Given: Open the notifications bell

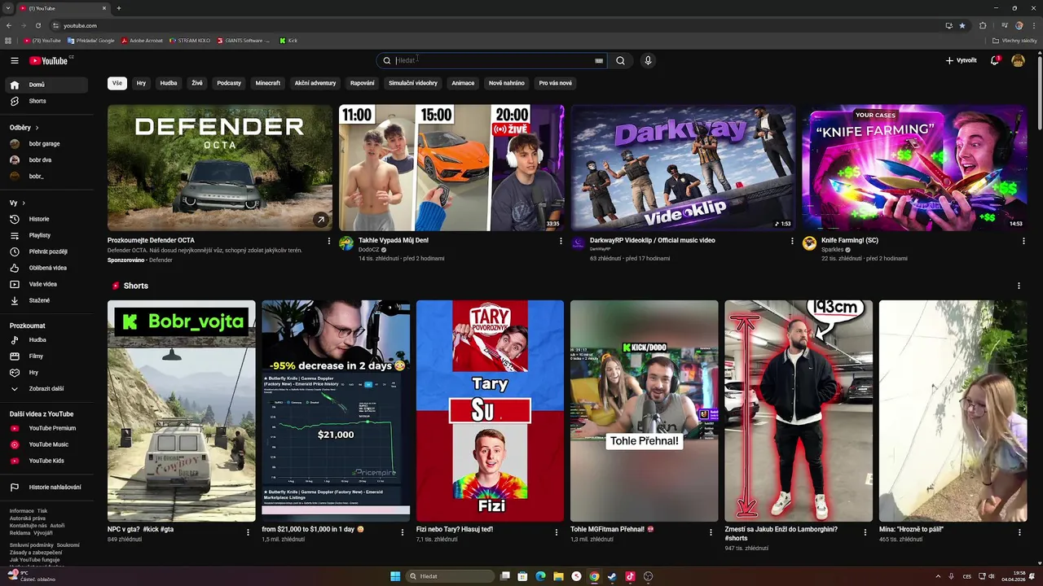Looking at the screenshot, I should click(994, 60).
